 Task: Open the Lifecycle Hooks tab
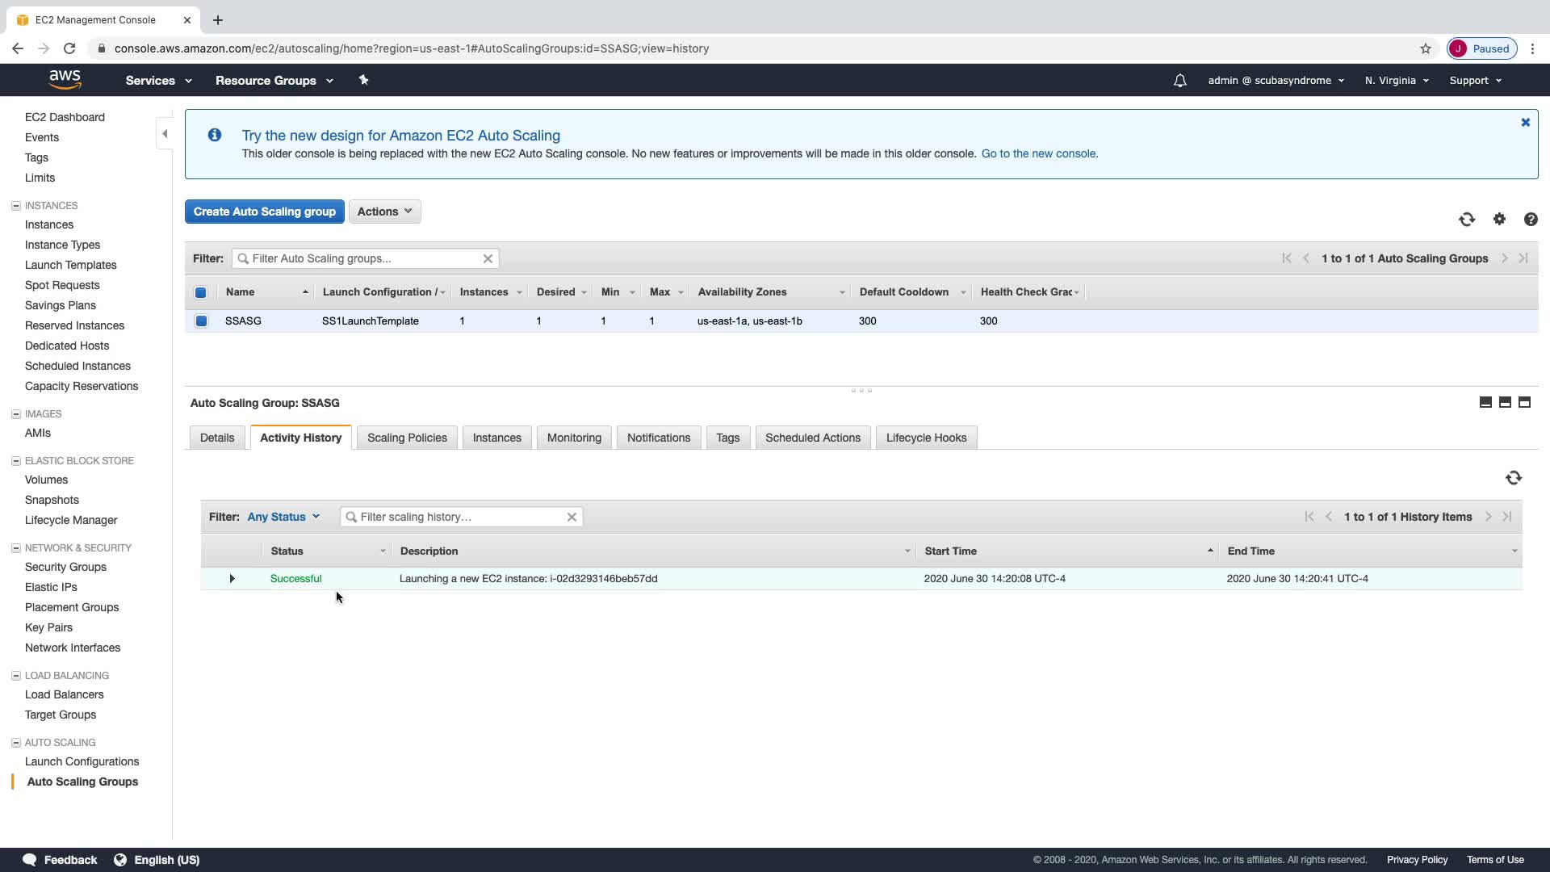point(926,438)
